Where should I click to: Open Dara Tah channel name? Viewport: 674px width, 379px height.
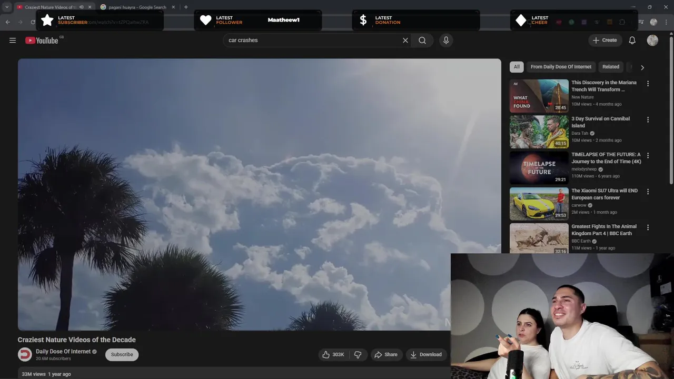coord(580,133)
